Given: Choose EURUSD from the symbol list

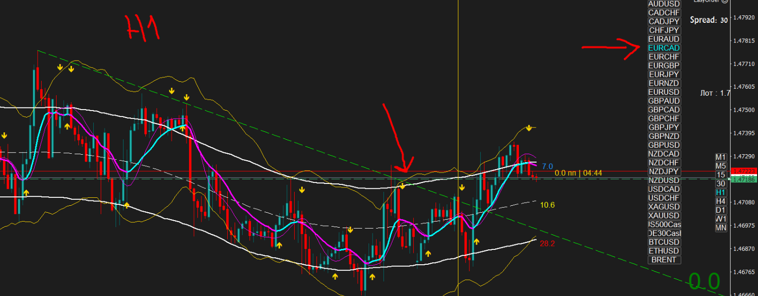Looking at the screenshot, I should point(664,92).
